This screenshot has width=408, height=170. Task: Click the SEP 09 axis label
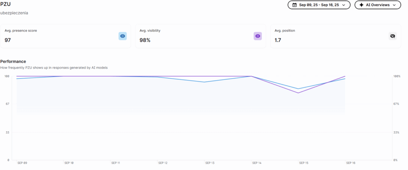tap(22, 163)
